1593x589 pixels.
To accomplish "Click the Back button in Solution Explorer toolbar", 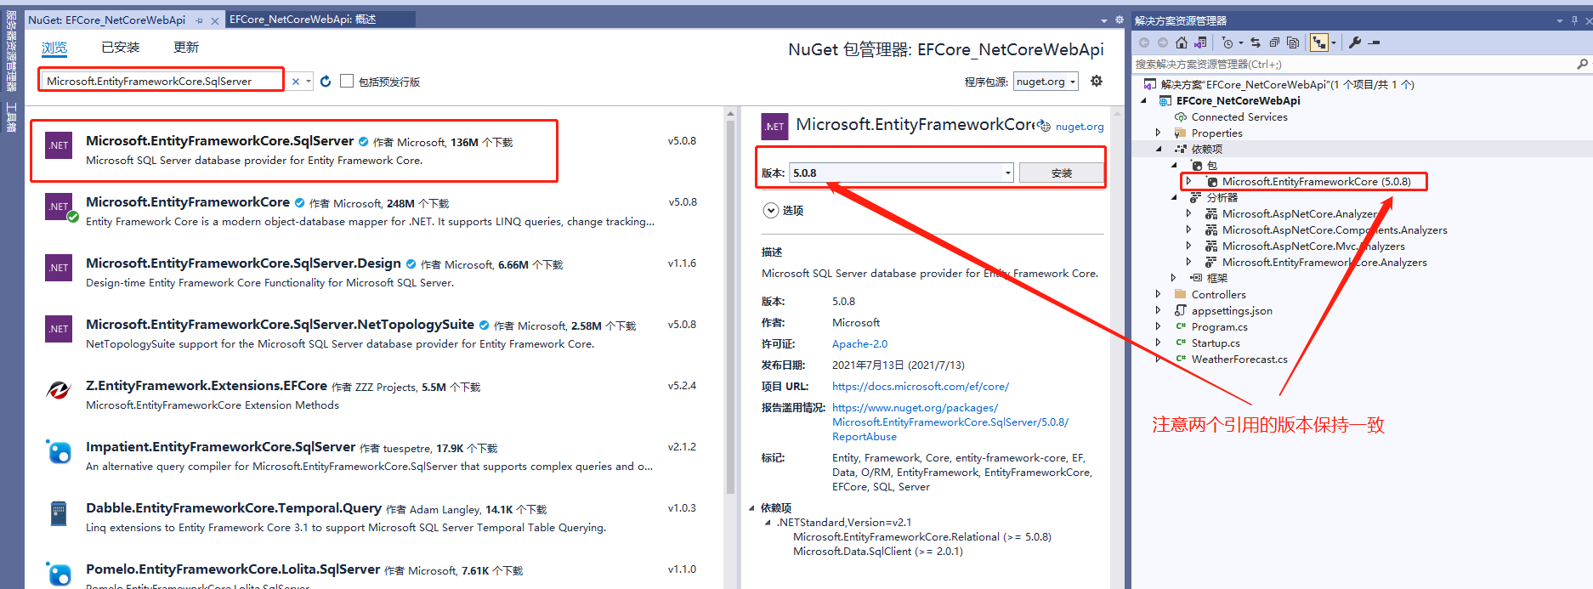I will tap(1144, 42).
